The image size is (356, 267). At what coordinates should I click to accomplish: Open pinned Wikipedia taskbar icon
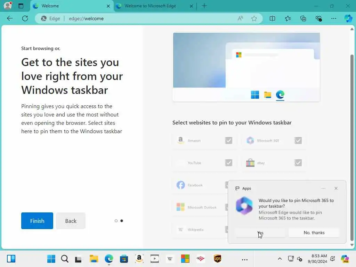[170, 259]
